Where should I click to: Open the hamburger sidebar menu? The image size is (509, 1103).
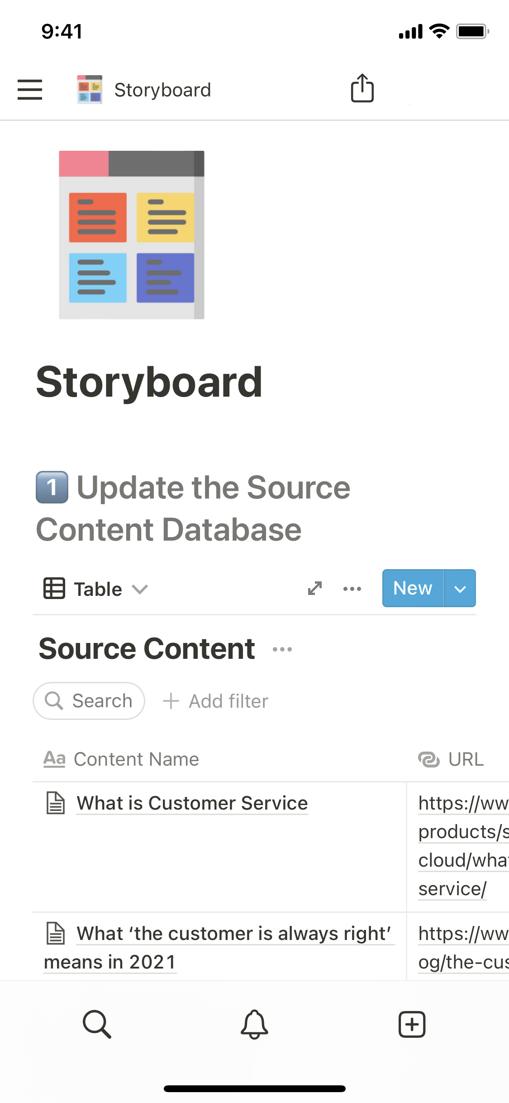click(x=30, y=89)
